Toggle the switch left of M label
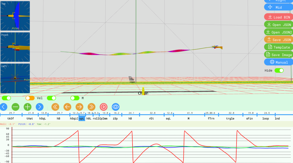The height and width of the screenshot is (163, 293). point(75,98)
